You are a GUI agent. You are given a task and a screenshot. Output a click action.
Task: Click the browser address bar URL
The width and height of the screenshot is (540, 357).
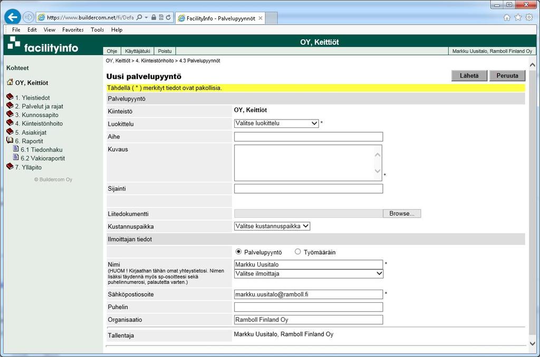90,17
